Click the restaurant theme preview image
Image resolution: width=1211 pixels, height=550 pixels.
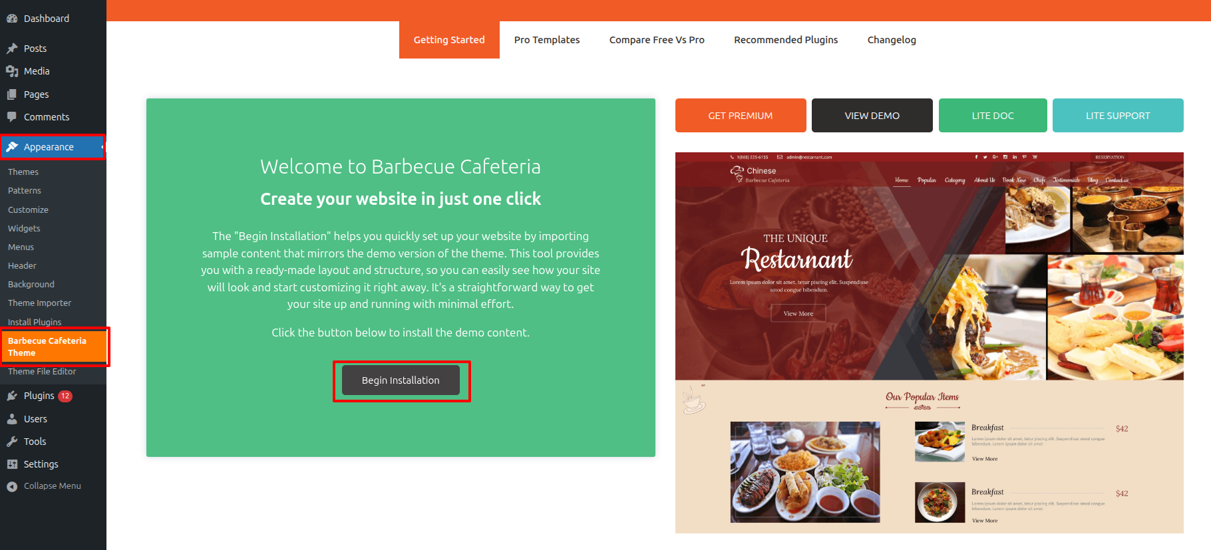point(930,343)
